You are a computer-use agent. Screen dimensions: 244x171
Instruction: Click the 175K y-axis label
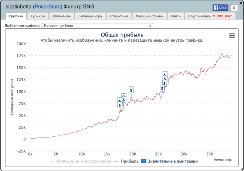[21, 56]
